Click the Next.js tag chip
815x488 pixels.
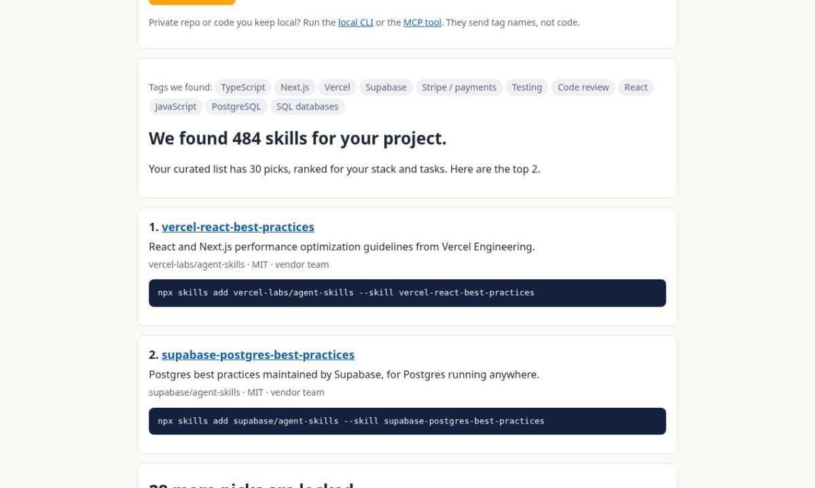tap(295, 87)
